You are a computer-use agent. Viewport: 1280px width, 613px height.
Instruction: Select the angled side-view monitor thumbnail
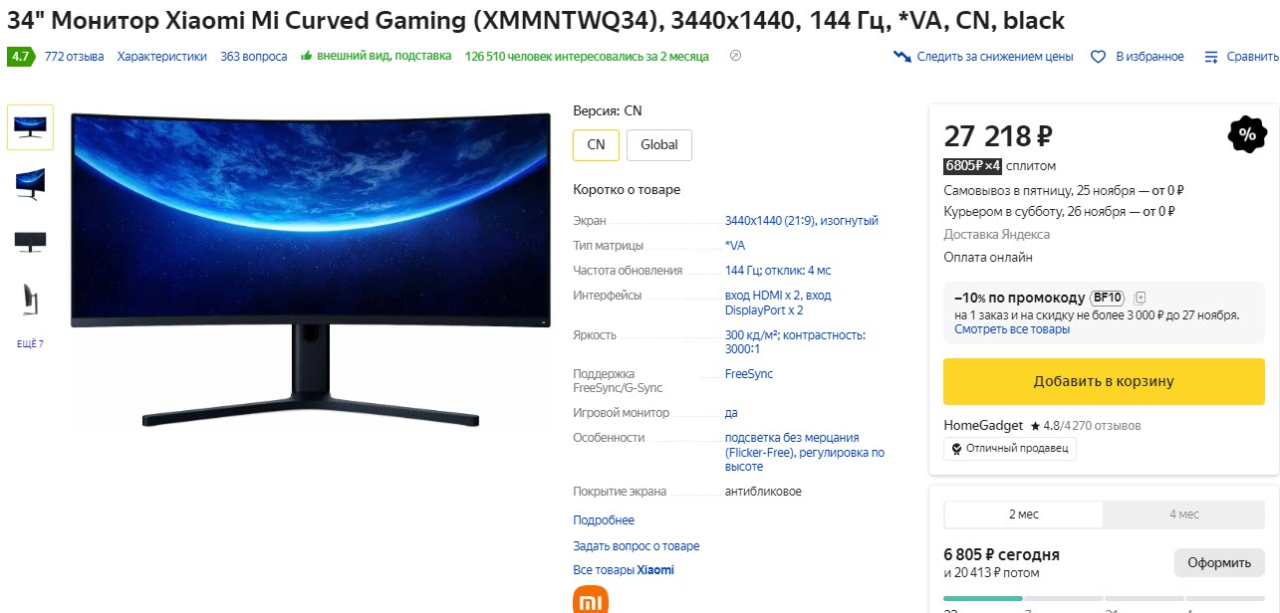(30, 183)
